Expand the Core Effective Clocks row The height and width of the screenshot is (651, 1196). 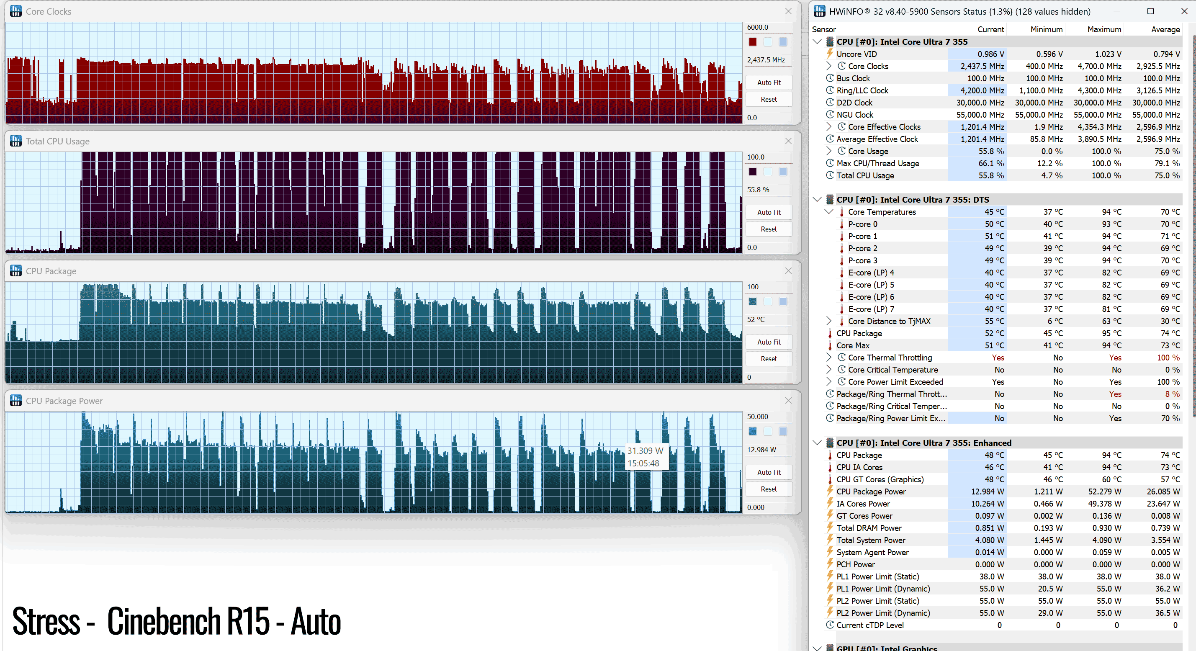click(x=829, y=126)
